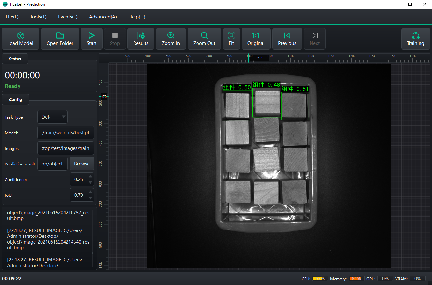Go to the Previous image
Viewport: 432px width, 285px height.
pos(287,39)
